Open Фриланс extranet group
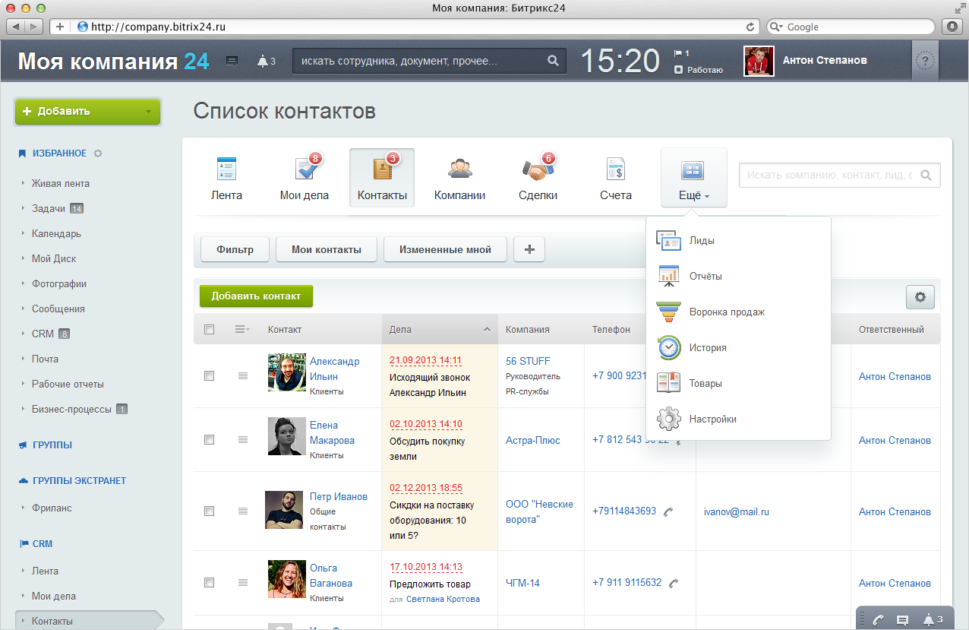The image size is (969, 630). pyautogui.click(x=52, y=508)
